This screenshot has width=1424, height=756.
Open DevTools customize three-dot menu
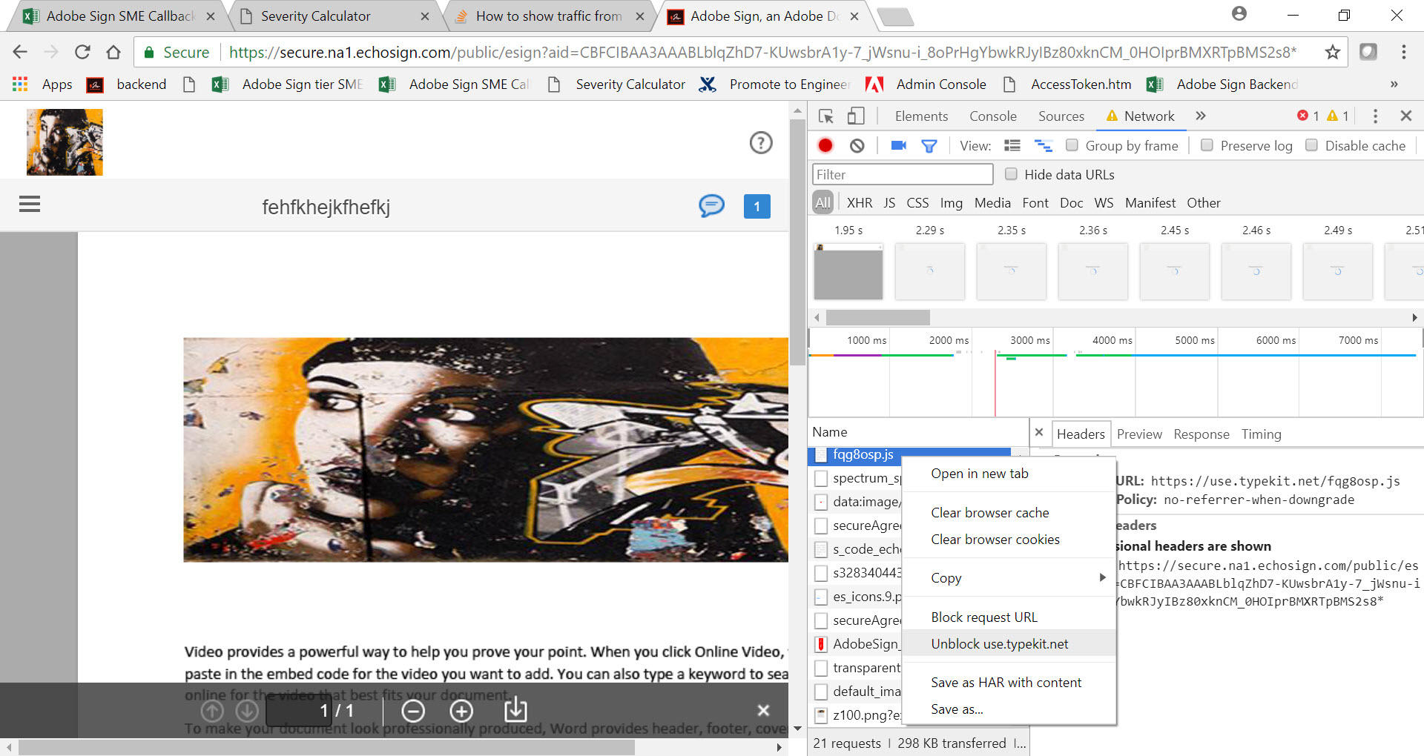point(1375,116)
